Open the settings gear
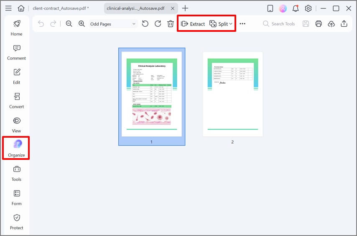This screenshot has width=357, height=236. pyautogui.click(x=308, y=8)
